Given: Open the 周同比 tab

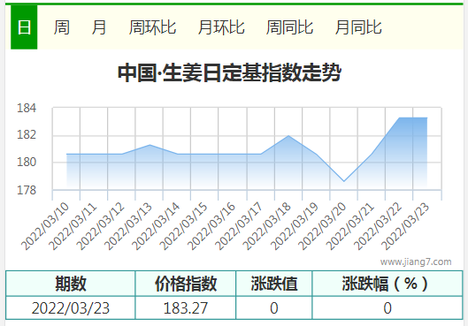Looking at the screenshot, I should [289, 27].
